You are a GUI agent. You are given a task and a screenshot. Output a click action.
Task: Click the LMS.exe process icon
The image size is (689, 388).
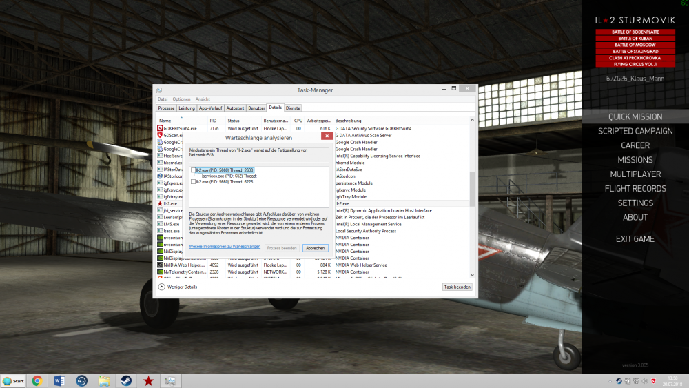(160, 224)
